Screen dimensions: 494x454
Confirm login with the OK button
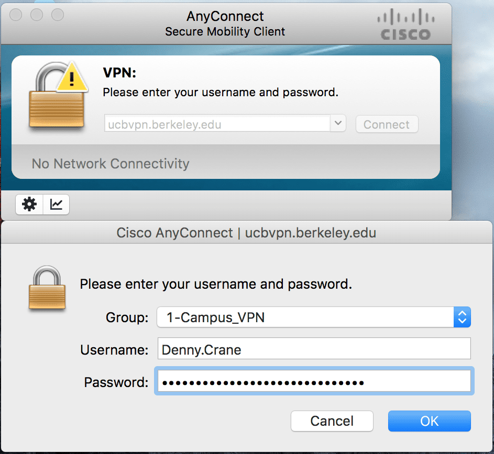(x=430, y=421)
